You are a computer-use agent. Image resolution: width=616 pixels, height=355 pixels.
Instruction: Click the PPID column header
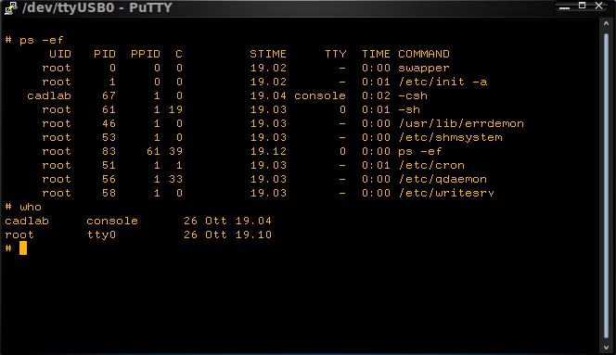(x=146, y=54)
